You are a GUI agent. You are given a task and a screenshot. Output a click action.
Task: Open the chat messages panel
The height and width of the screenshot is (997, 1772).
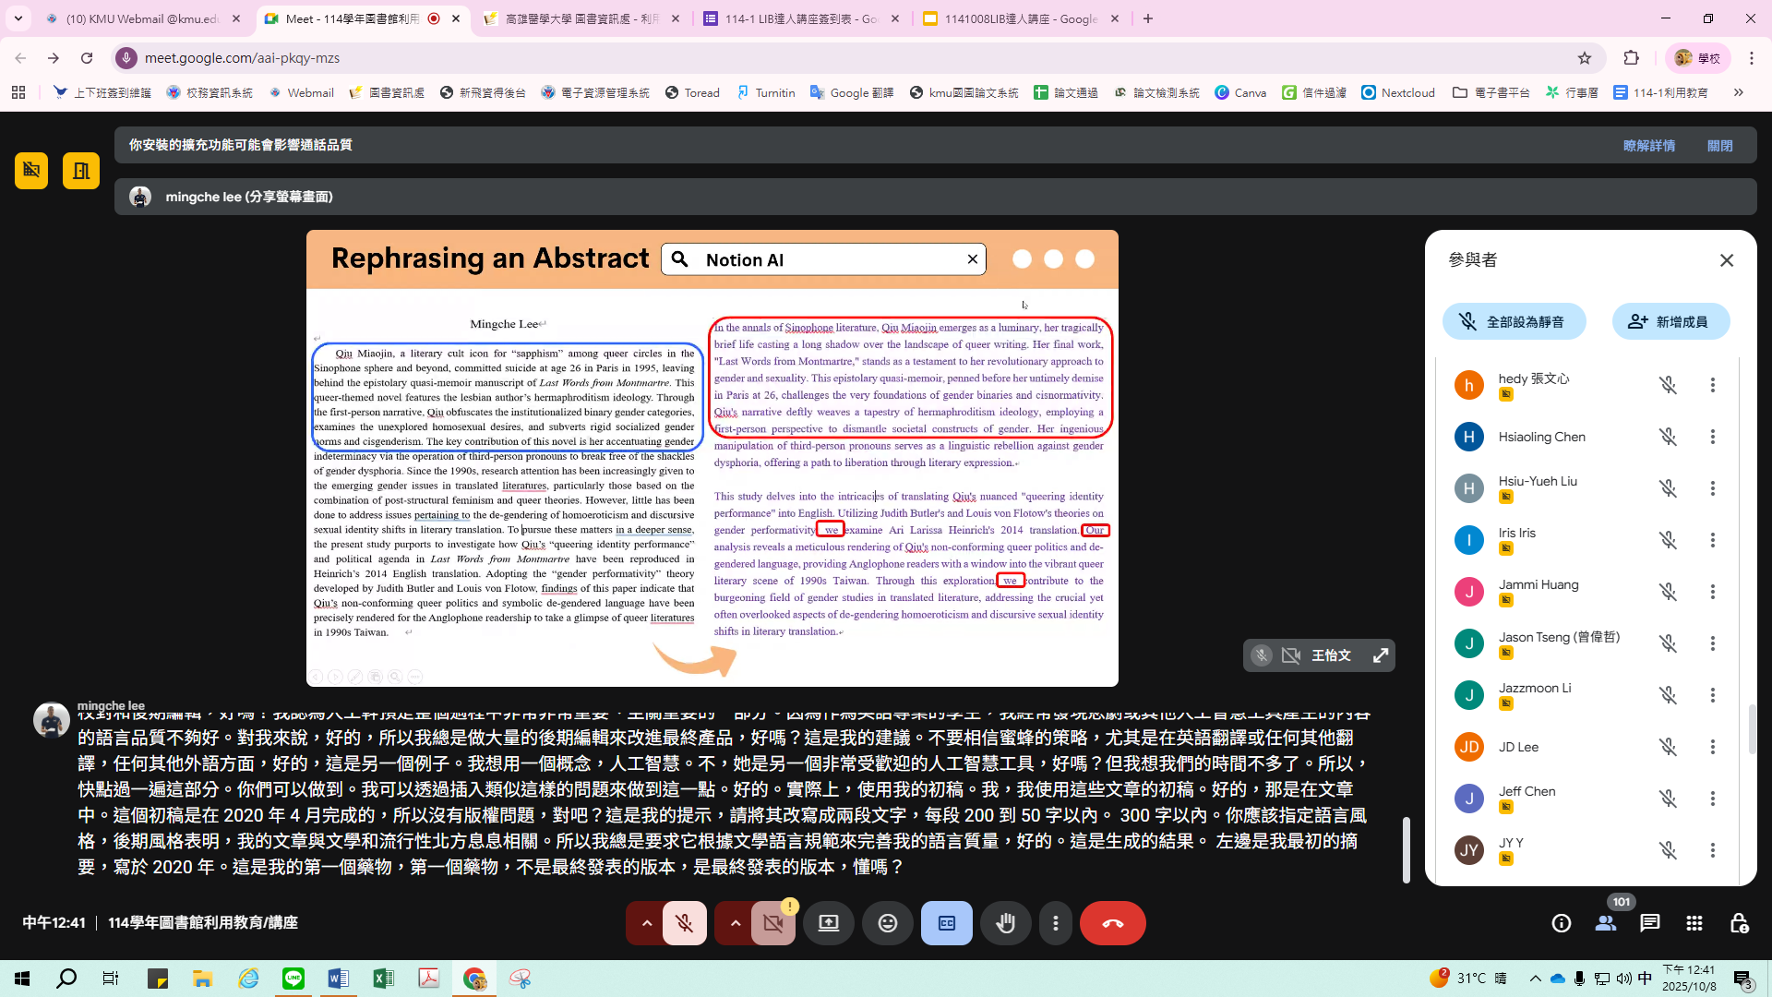coord(1649,923)
